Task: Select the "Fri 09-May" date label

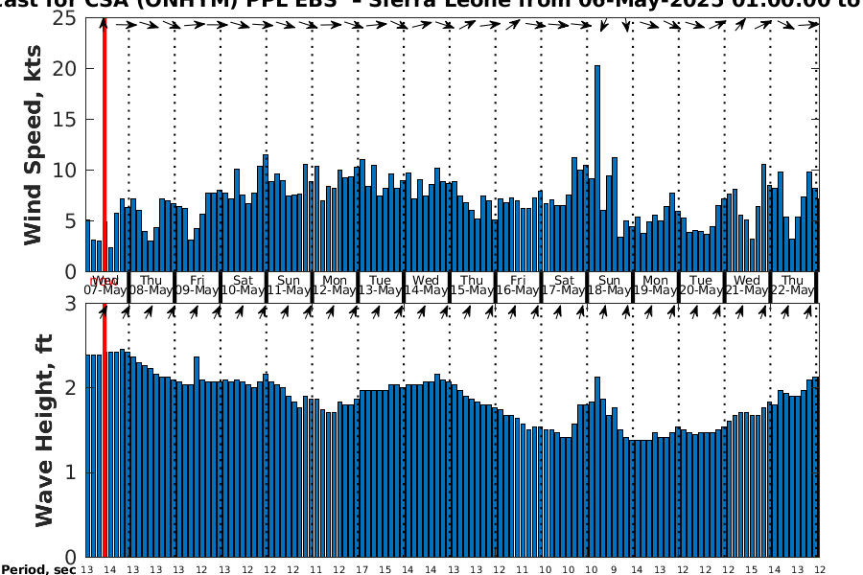Action: [x=197, y=285]
